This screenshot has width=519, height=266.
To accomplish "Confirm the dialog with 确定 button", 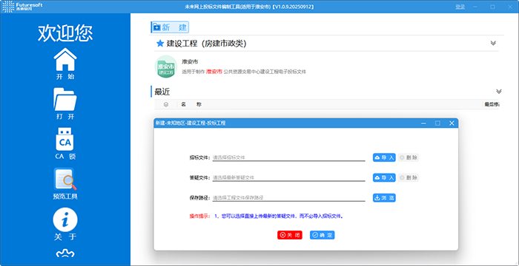I will (322, 235).
